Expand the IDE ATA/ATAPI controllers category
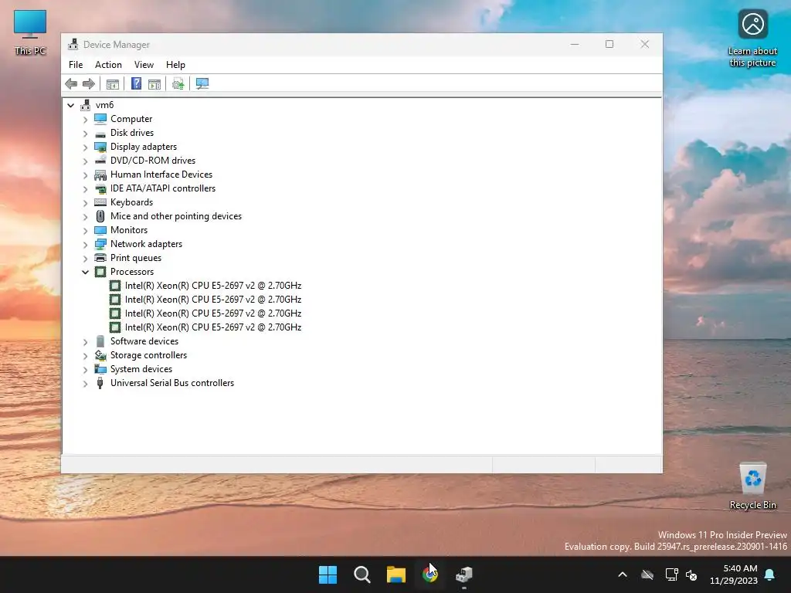Image resolution: width=791 pixels, height=593 pixels. pyautogui.click(x=85, y=189)
